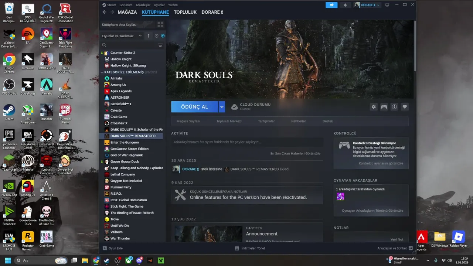Screen dimensions: 473x266
Task: Open the Online features reactivated update note
Action: (x=247, y=195)
